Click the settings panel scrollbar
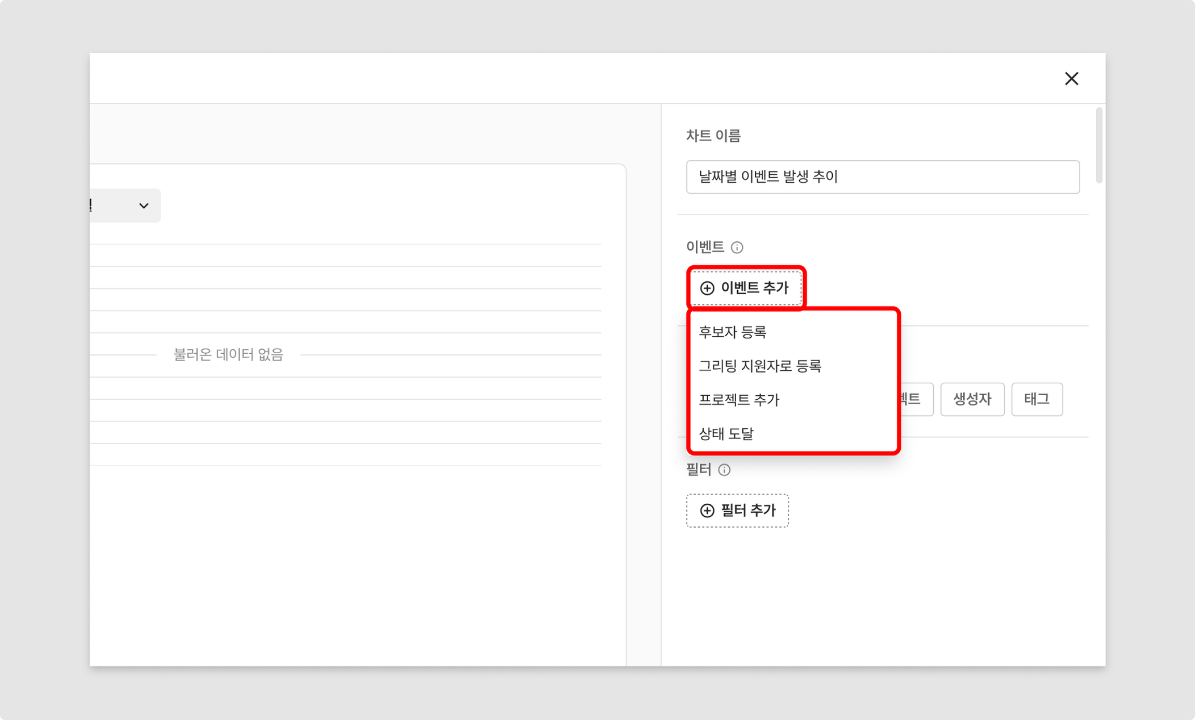1195x720 pixels. pos(1099,145)
